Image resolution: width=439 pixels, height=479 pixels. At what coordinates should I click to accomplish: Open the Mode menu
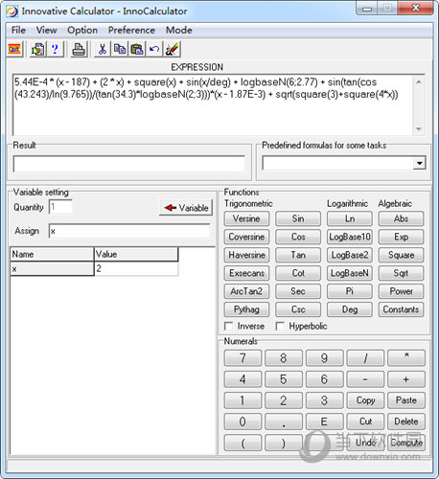pyautogui.click(x=179, y=30)
